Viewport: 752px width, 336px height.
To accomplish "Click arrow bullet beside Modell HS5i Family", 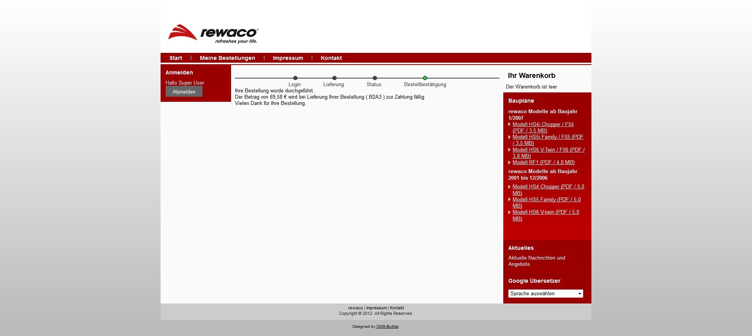I will 509,137.
